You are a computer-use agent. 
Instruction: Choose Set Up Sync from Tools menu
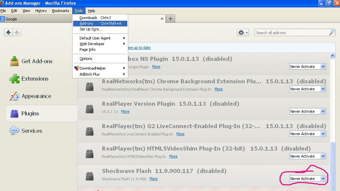coord(100,29)
